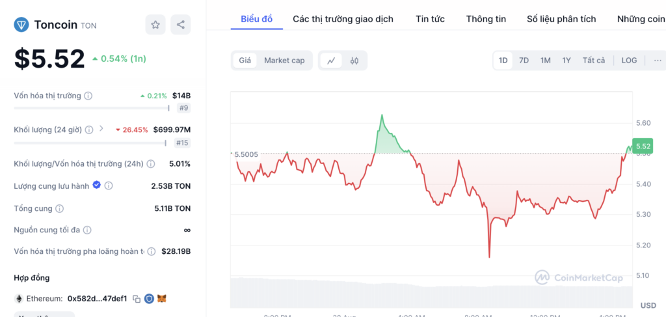Click the Ethereum logo icon
The image size is (666, 317).
pos(18,299)
